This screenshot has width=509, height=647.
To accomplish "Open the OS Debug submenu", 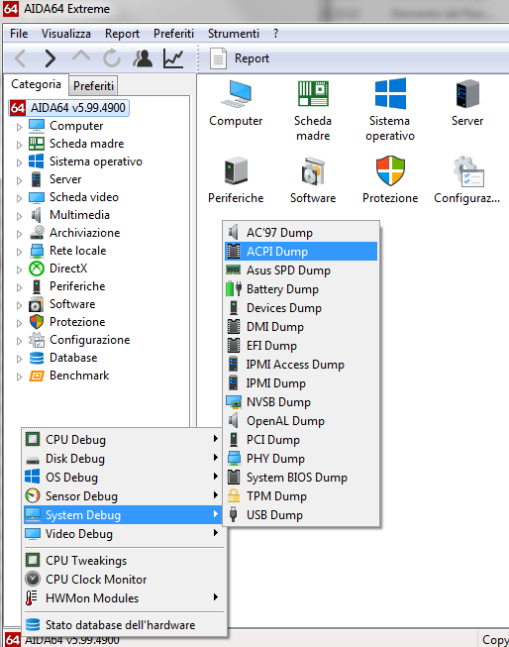I will click(123, 478).
